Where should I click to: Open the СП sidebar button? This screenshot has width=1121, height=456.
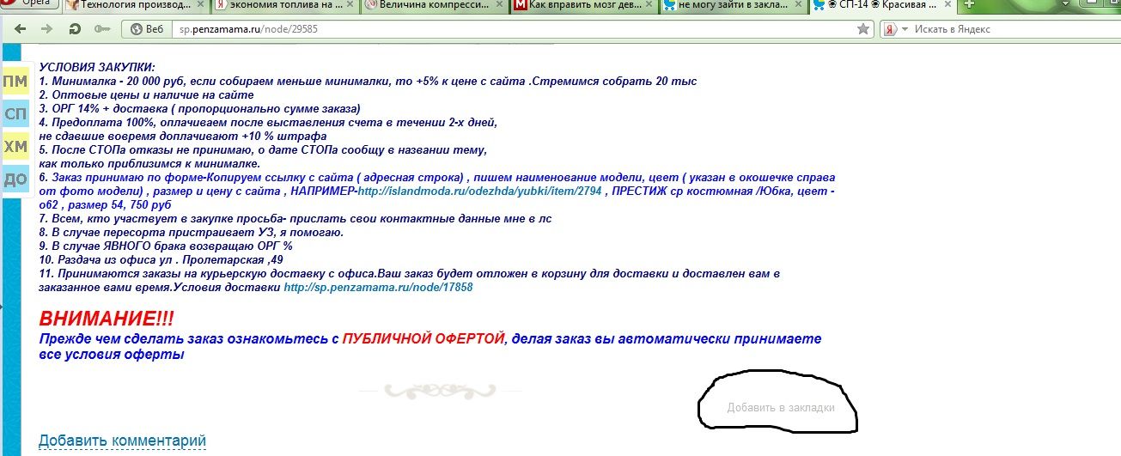(15, 114)
